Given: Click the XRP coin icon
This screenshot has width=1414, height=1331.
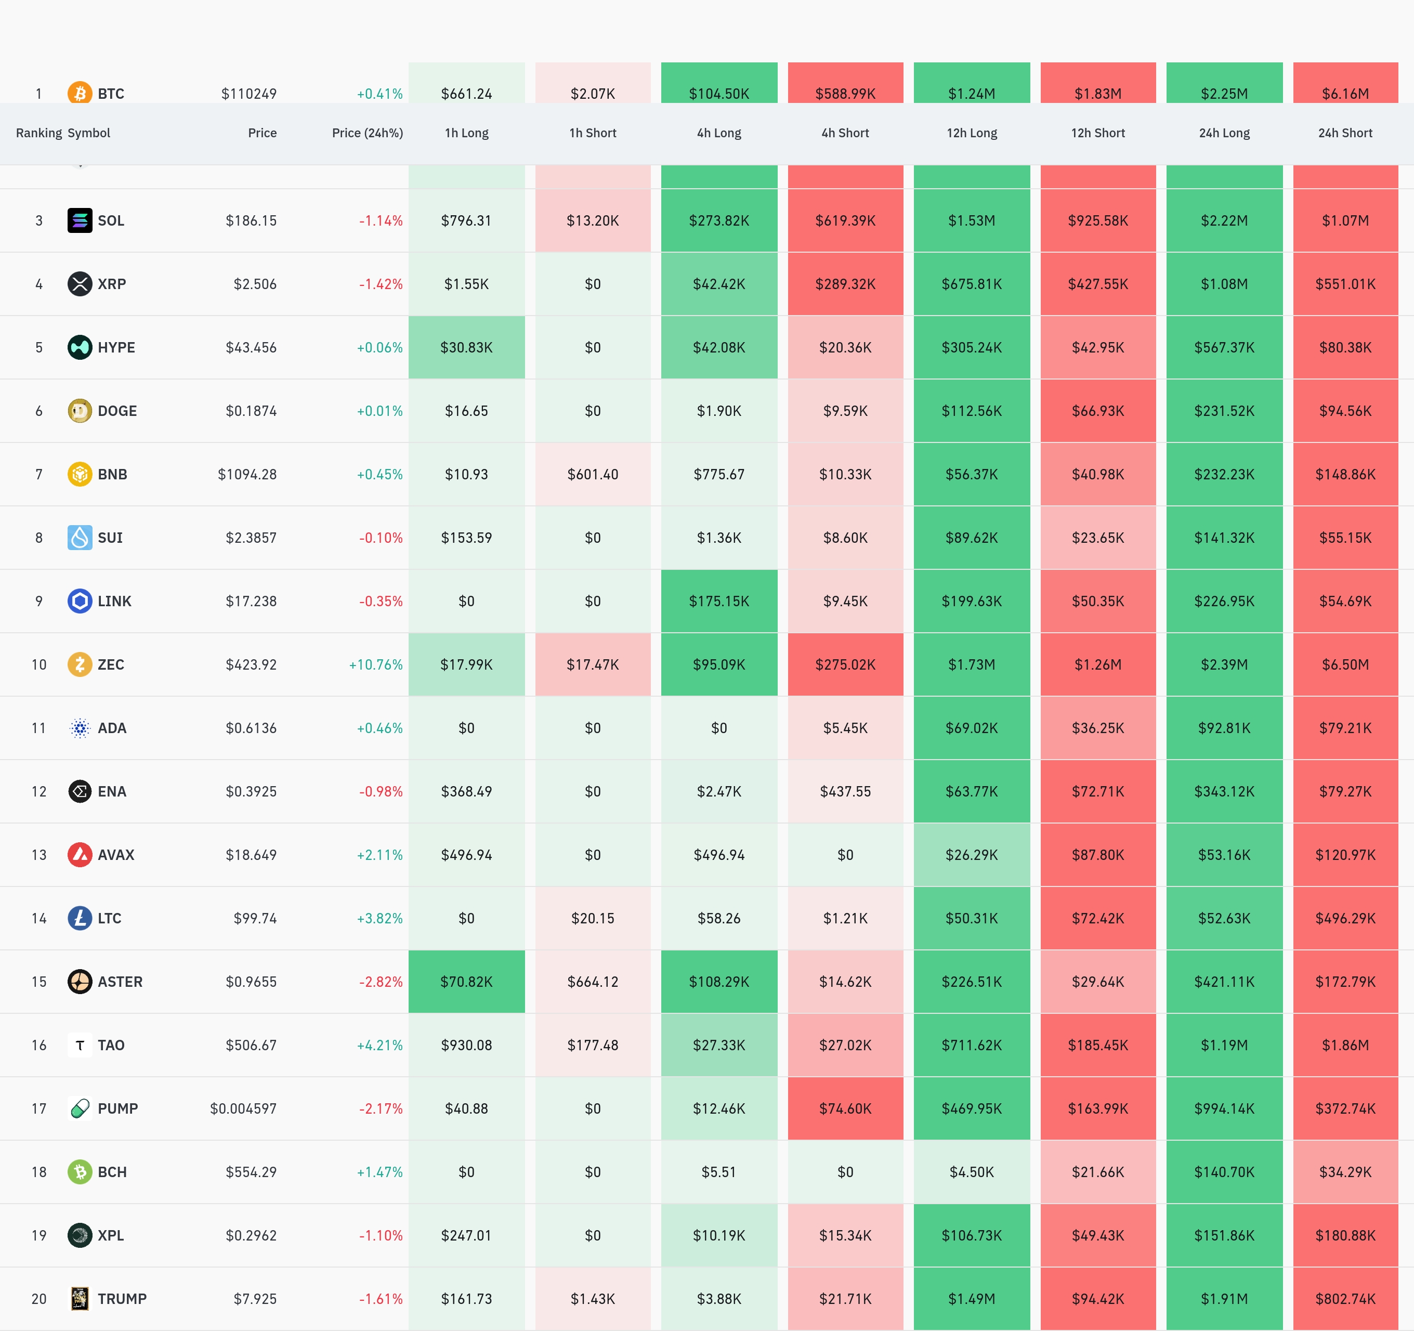Looking at the screenshot, I should [80, 284].
